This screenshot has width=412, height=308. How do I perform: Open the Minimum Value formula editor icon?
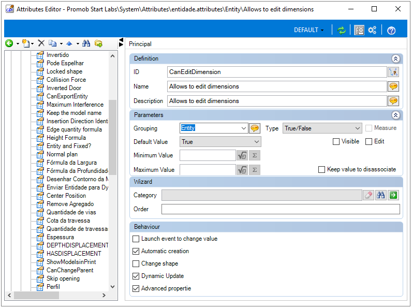click(x=242, y=156)
